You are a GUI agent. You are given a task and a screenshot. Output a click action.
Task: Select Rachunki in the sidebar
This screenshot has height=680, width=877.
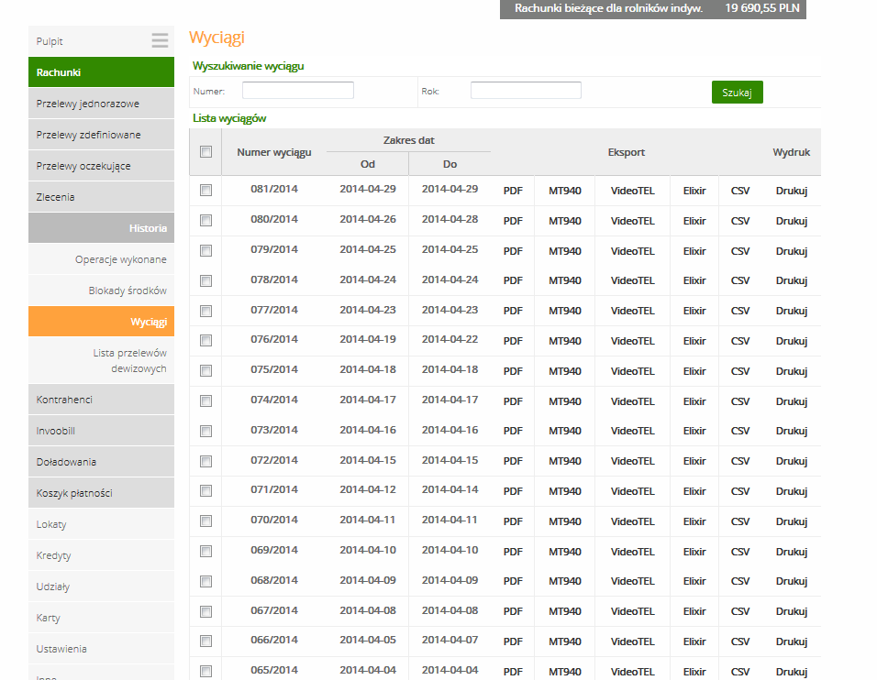(101, 72)
